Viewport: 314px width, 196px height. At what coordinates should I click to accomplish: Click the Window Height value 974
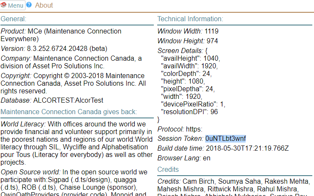pos(212,41)
